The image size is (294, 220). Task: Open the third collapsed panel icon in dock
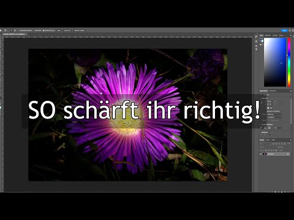pos(256,46)
